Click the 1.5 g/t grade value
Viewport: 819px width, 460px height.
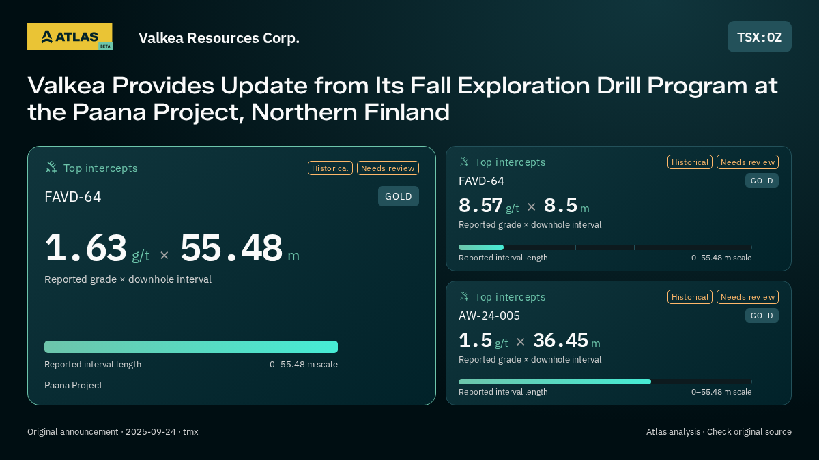[x=483, y=340]
